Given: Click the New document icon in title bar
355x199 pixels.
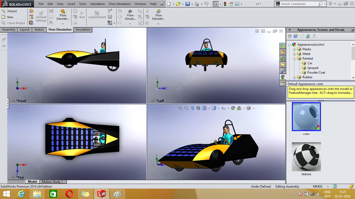Looking at the screenshot, I should [x=169, y=4].
